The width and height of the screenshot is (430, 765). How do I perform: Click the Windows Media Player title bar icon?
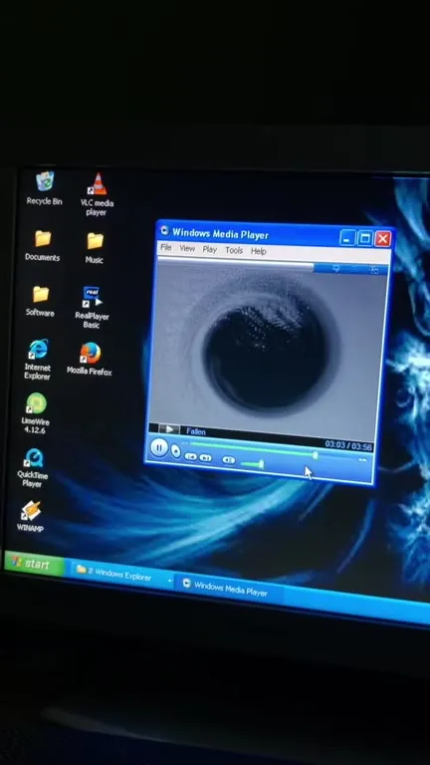pyautogui.click(x=164, y=230)
